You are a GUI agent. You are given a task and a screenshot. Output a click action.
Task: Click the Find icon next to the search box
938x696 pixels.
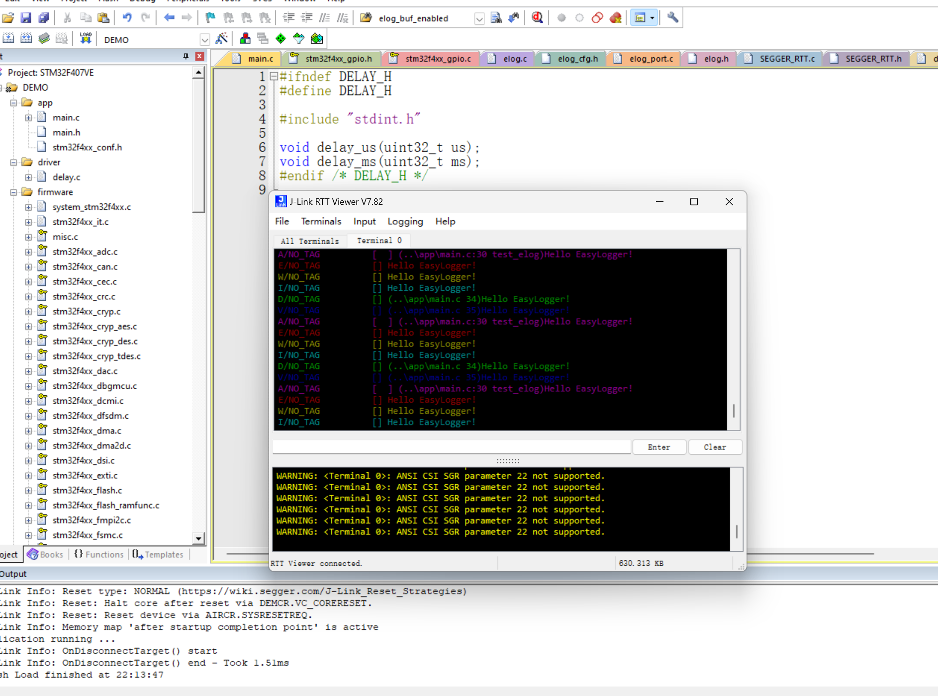(496, 18)
